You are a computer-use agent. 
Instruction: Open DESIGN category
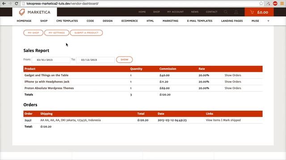[107, 21]
